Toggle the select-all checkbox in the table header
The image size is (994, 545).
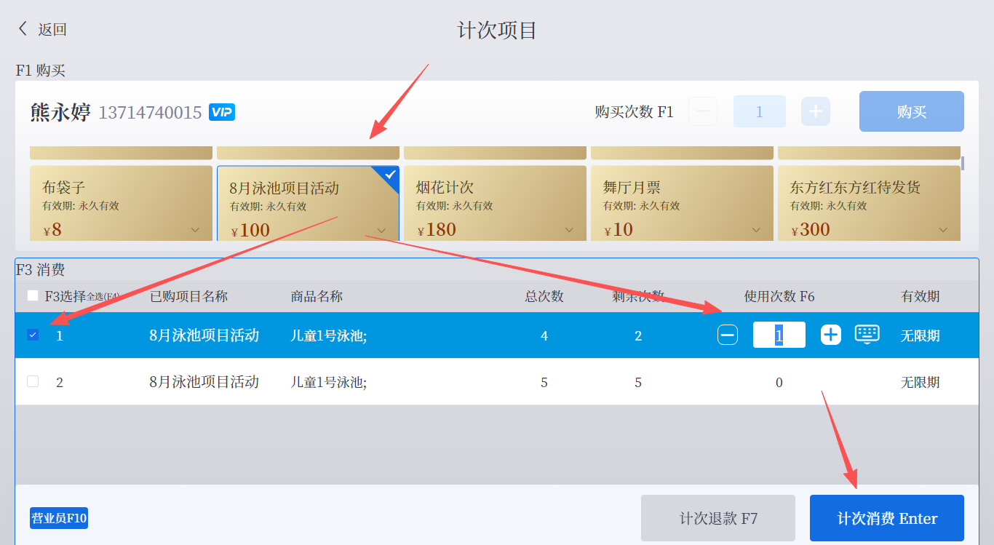click(33, 295)
